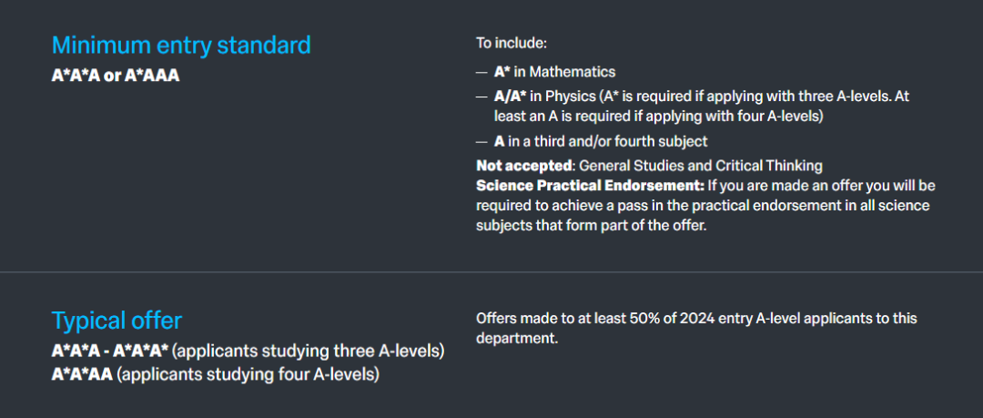Click the "To include:" label
This screenshot has height=418, width=983.
point(511,43)
